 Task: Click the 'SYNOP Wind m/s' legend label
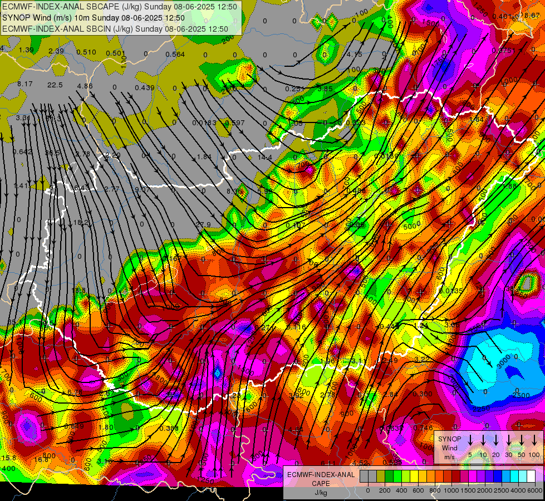coord(449,448)
